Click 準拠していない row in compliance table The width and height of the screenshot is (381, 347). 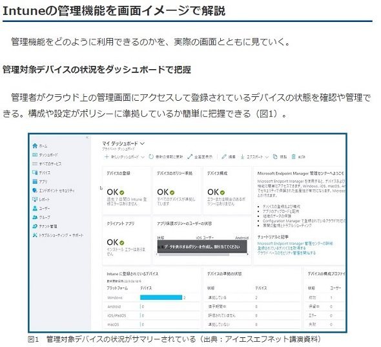(252, 324)
